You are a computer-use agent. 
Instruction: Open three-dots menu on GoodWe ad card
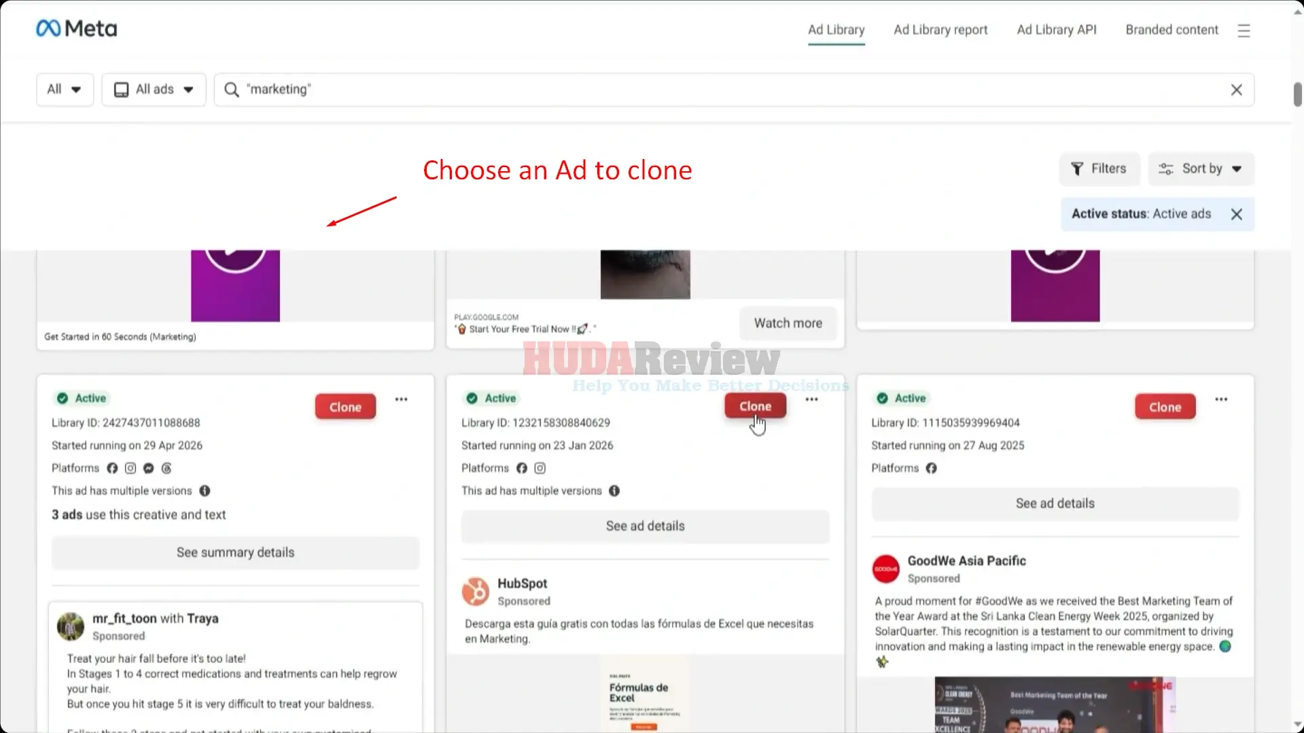[1221, 399]
